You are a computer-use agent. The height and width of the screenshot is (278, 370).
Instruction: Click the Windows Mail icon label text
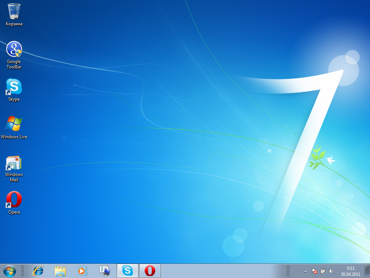click(x=14, y=177)
